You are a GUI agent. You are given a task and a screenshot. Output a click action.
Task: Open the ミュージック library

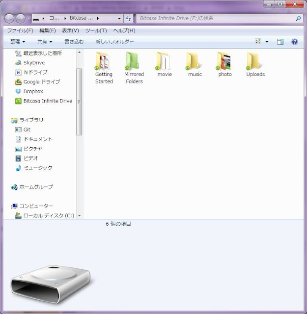(x=34, y=168)
